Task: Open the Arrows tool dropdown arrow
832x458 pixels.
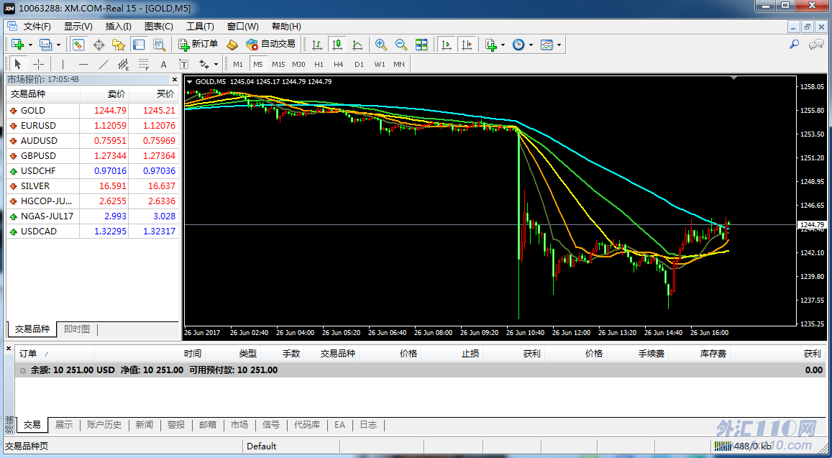Action: (216, 65)
